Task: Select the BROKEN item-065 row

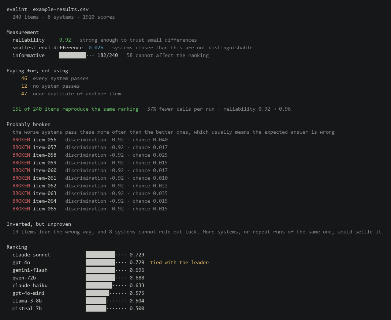Action: [x=90, y=209]
